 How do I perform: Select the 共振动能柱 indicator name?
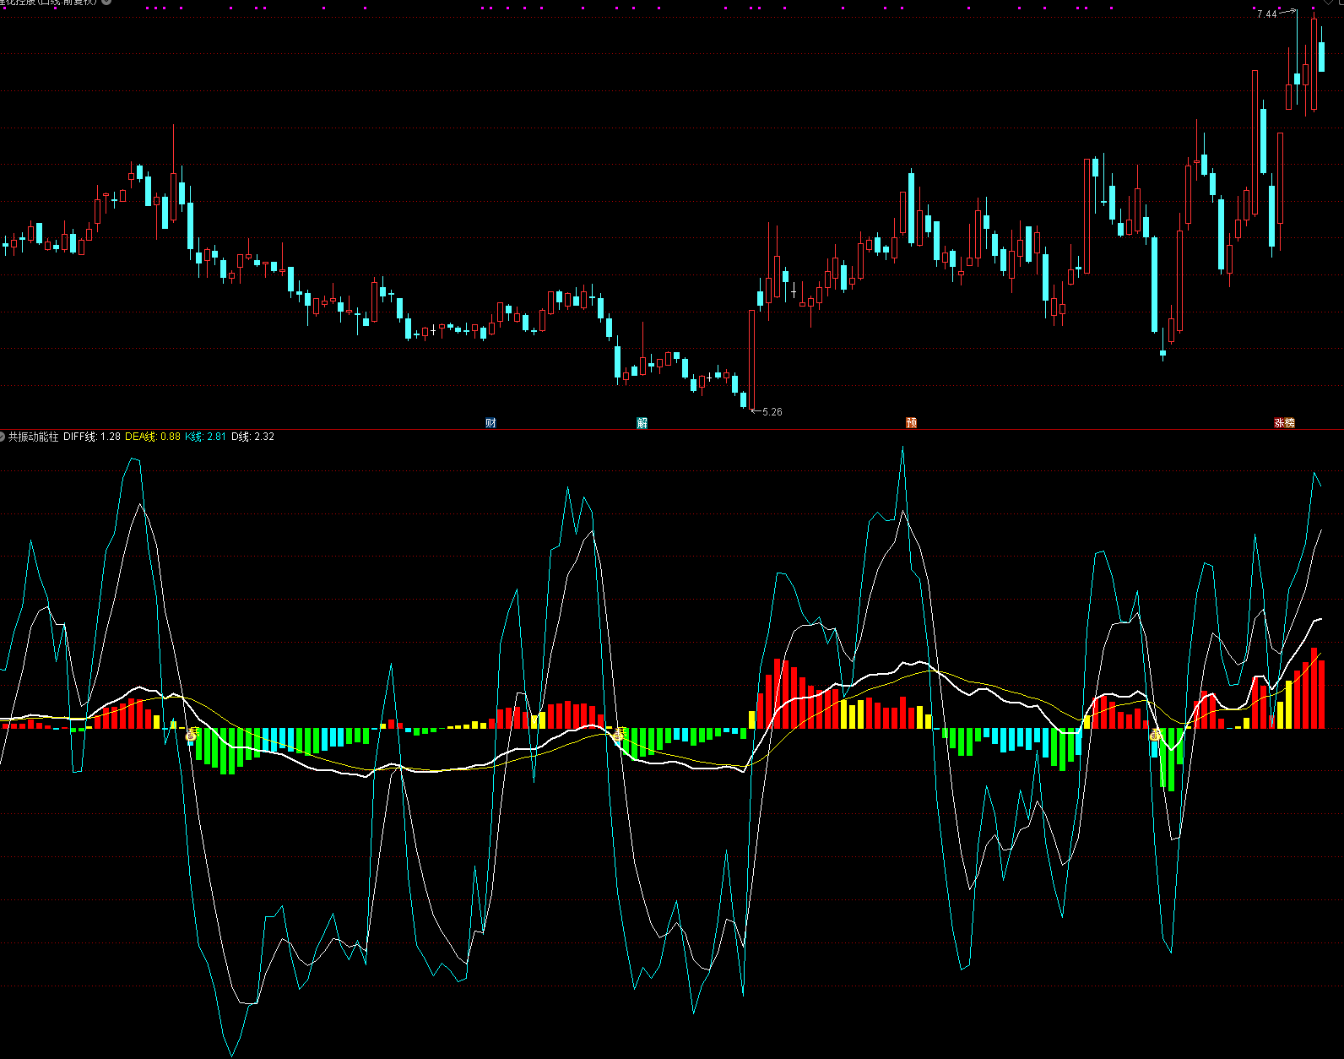(34, 437)
